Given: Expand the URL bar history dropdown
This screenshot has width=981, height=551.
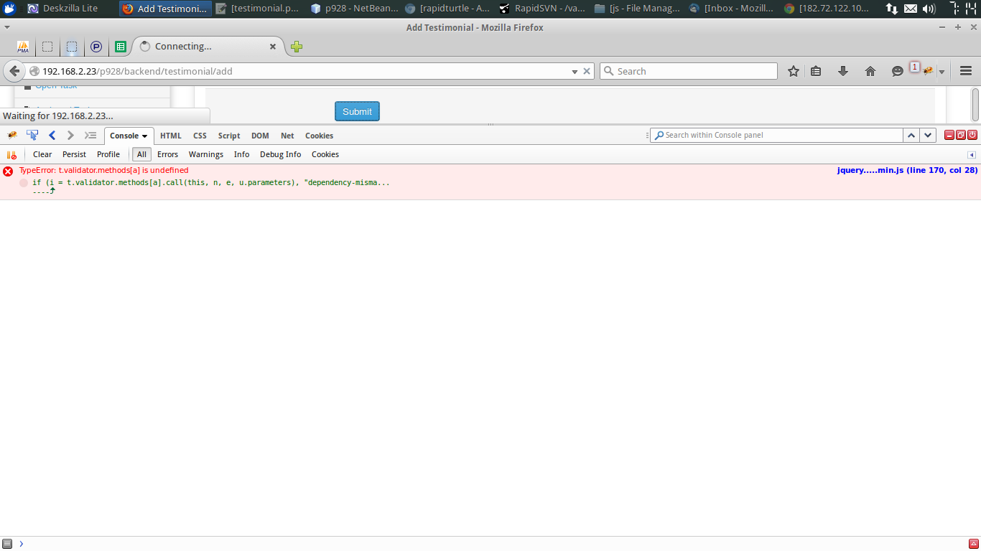Looking at the screenshot, I should (x=575, y=72).
